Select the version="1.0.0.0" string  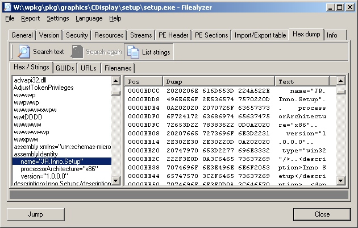[44, 176]
